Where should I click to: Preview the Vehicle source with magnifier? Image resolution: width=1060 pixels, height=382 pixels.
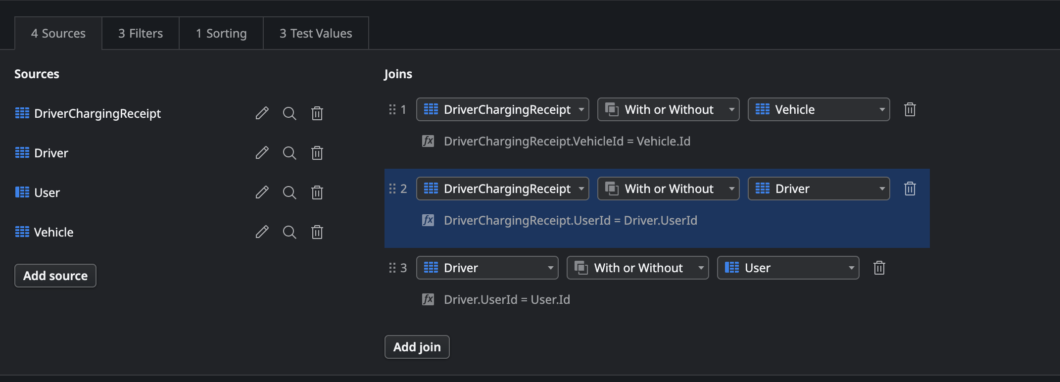click(289, 232)
